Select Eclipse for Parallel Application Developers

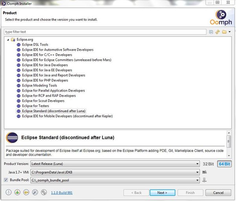point(53,91)
